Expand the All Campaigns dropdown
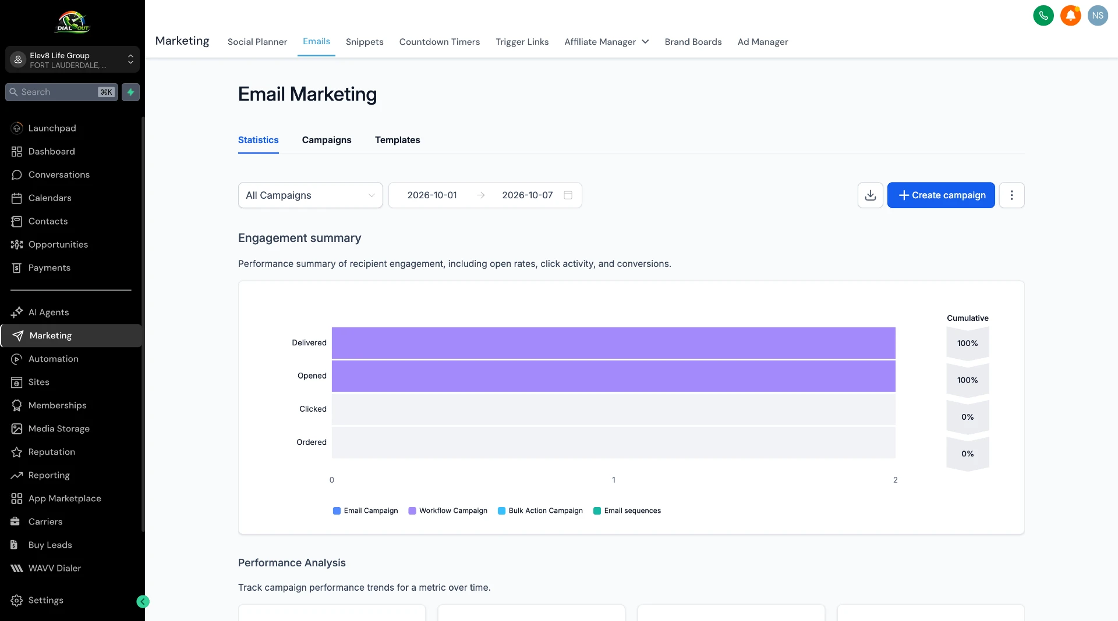This screenshot has width=1118, height=621. [x=310, y=195]
